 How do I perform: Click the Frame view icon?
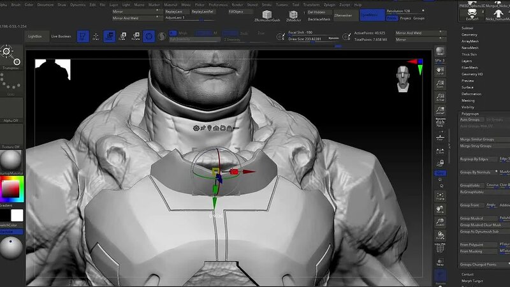(440, 196)
